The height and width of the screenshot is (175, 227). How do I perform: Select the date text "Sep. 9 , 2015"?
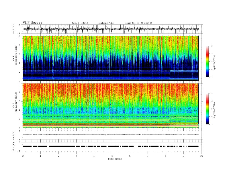click(80, 23)
